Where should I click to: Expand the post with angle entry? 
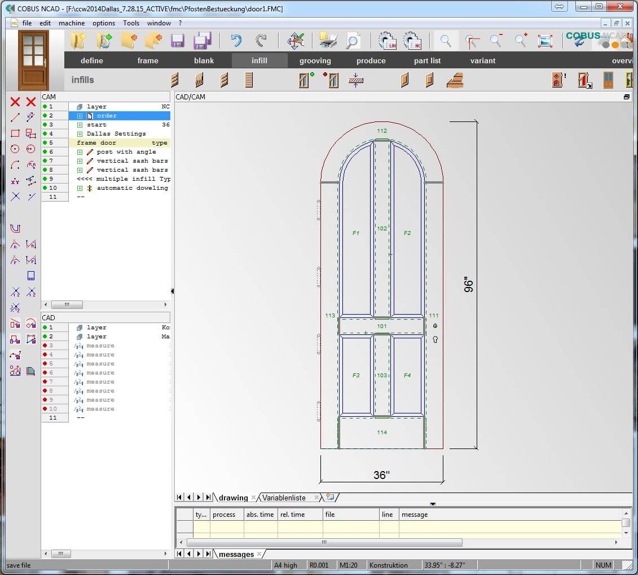coord(80,151)
